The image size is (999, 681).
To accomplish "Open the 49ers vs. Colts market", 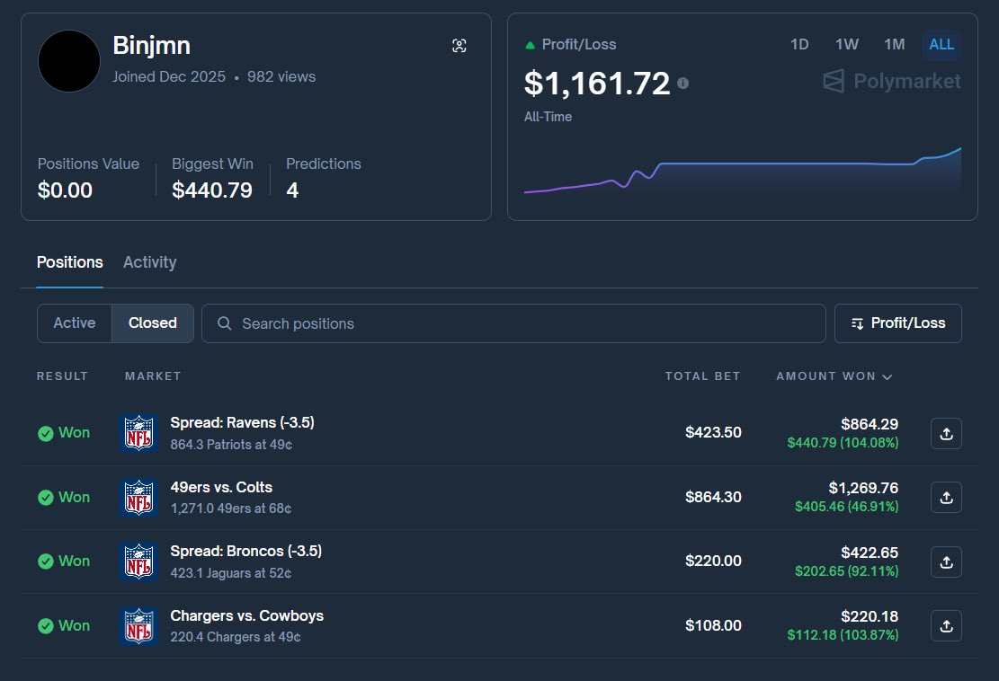I will click(x=221, y=488).
